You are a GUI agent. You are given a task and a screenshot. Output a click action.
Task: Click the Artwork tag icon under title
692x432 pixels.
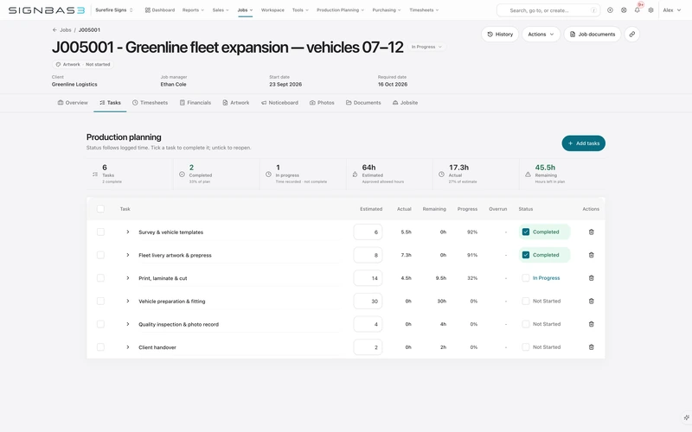tap(58, 64)
